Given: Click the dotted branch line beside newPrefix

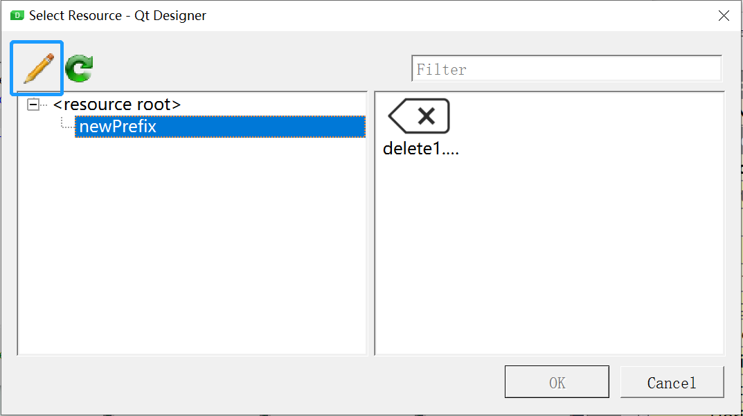Looking at the screenshot, I should click(x=67, y=124).
